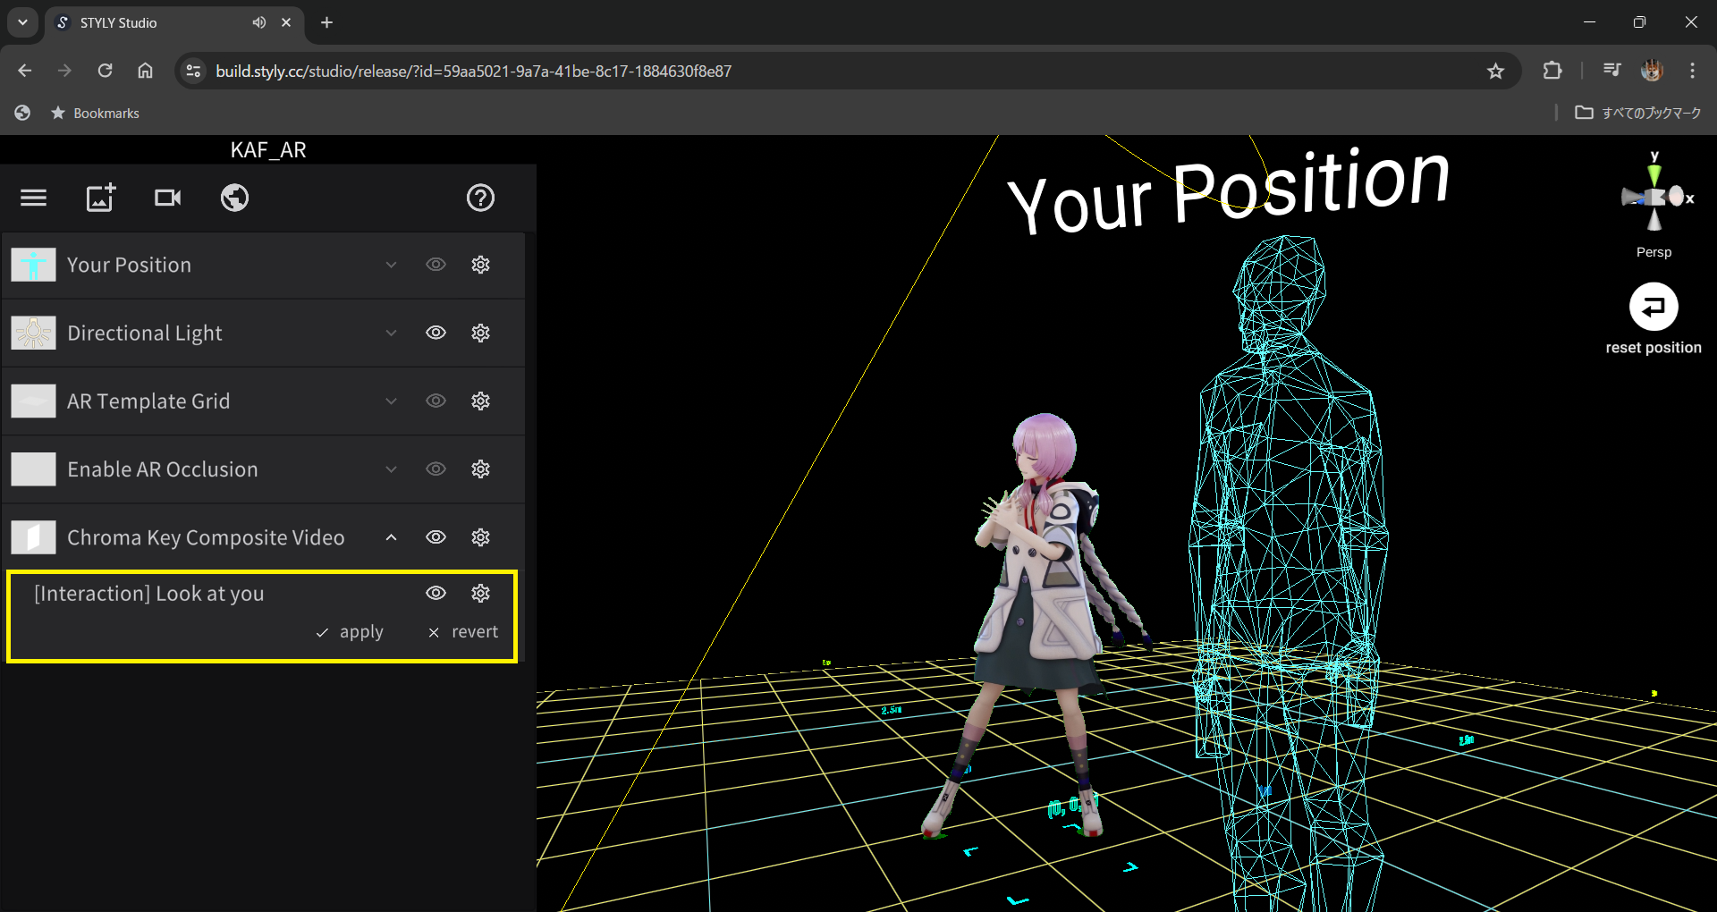Reload the current page
Image resolution: width=1717 pixels, height=912 pixels.
105,71
